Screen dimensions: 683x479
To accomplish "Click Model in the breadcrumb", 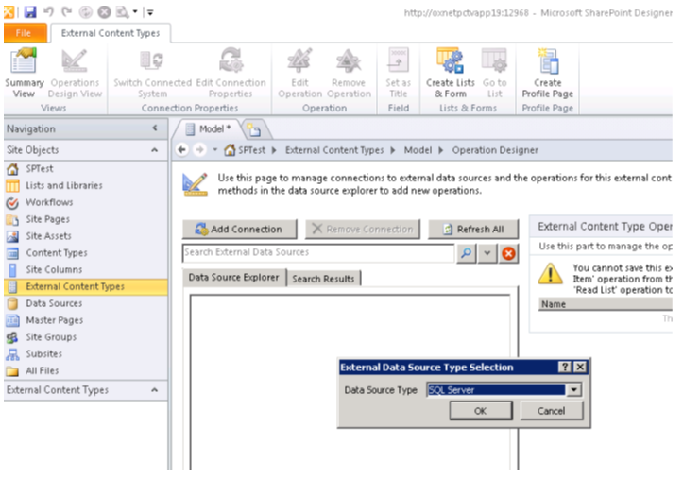I will 418,150.
